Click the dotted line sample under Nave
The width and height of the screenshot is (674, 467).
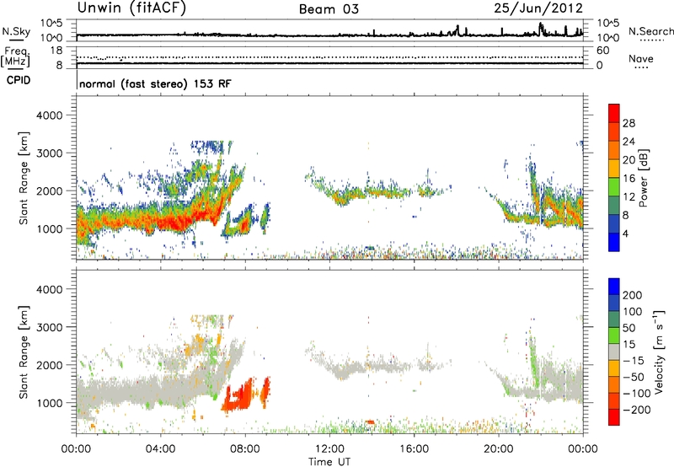pyautogui.click(x=641, y=67)
